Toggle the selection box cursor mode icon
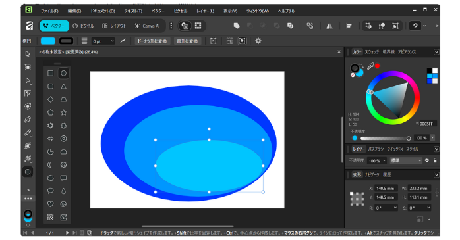460x240 pixels. pos(243,41)
